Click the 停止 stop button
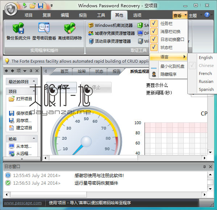The width and height of the screenshot is (217, 210). coord(96,87)
